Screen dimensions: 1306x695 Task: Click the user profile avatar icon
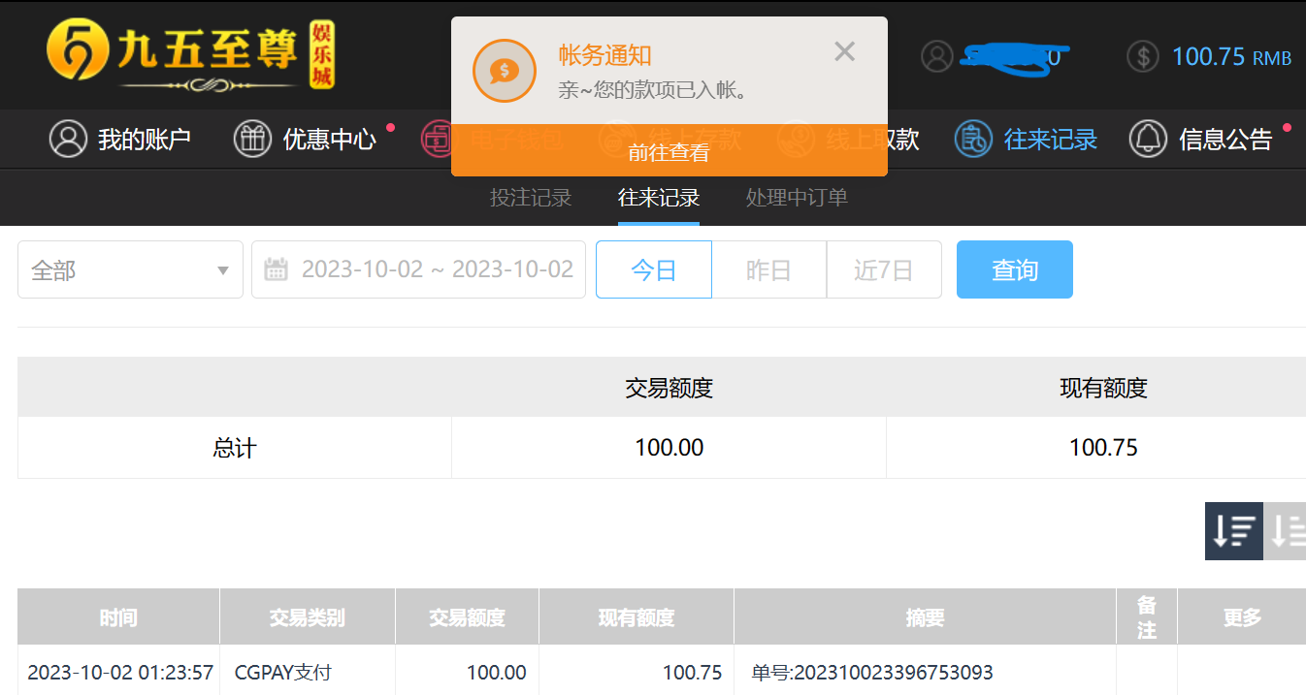937,56
